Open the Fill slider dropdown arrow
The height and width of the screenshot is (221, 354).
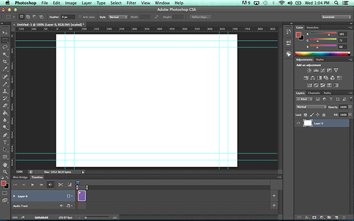coord(350,115)
